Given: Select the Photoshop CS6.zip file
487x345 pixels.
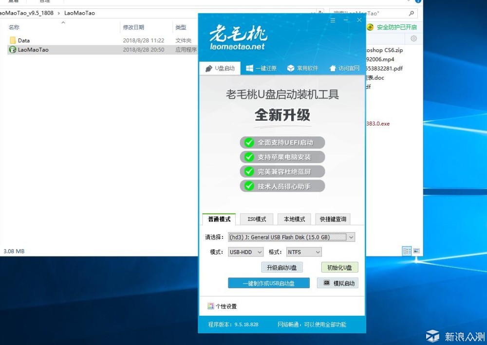Looking at the screenshot, I should (385, 50).
